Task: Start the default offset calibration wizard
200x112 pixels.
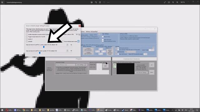Action: pos(110,52)
